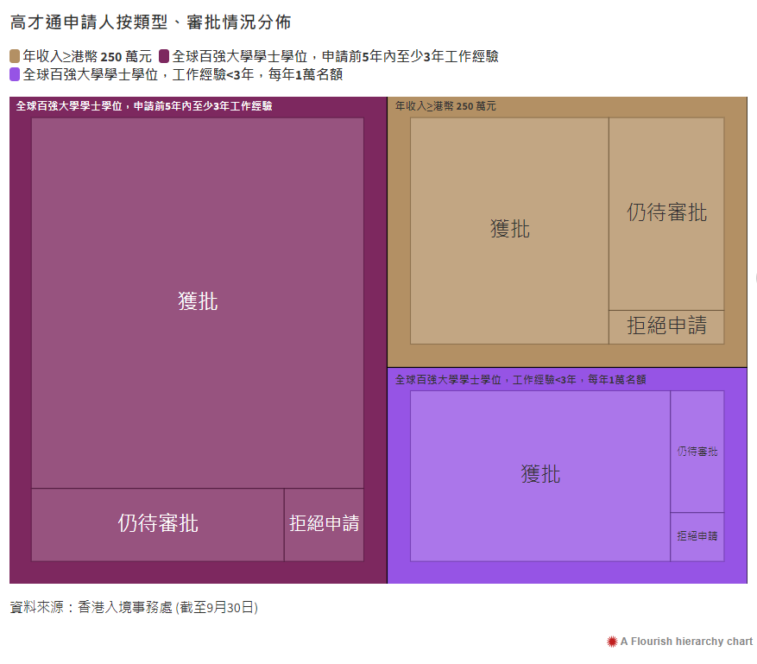Select legend label 年收入≥港幣 250 萬元
The image size is (757, 664).
coord(87,56)
